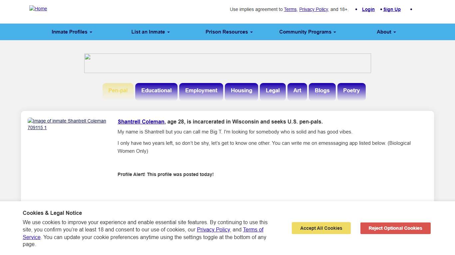455x255 pixels.
Task: Click the Login link
Action: (x=368, y=9)
